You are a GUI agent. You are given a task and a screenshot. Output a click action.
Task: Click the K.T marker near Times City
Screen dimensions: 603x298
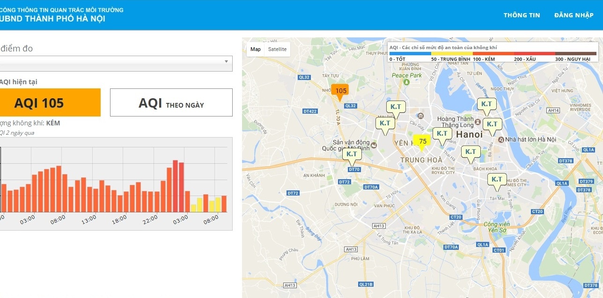[496, 178]
